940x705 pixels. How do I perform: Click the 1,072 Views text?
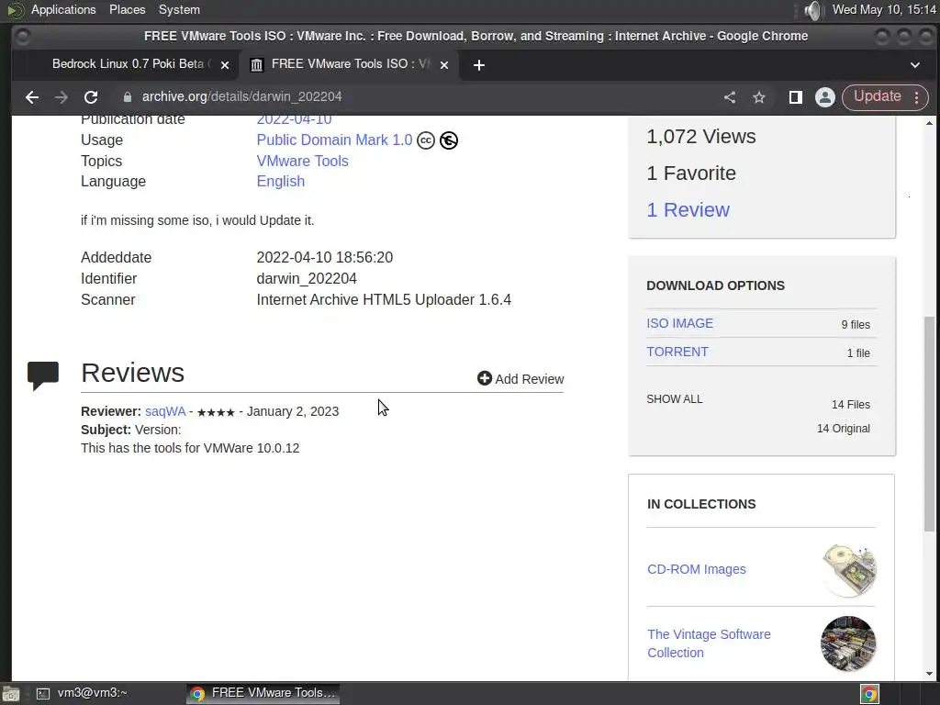coord(701,137)
